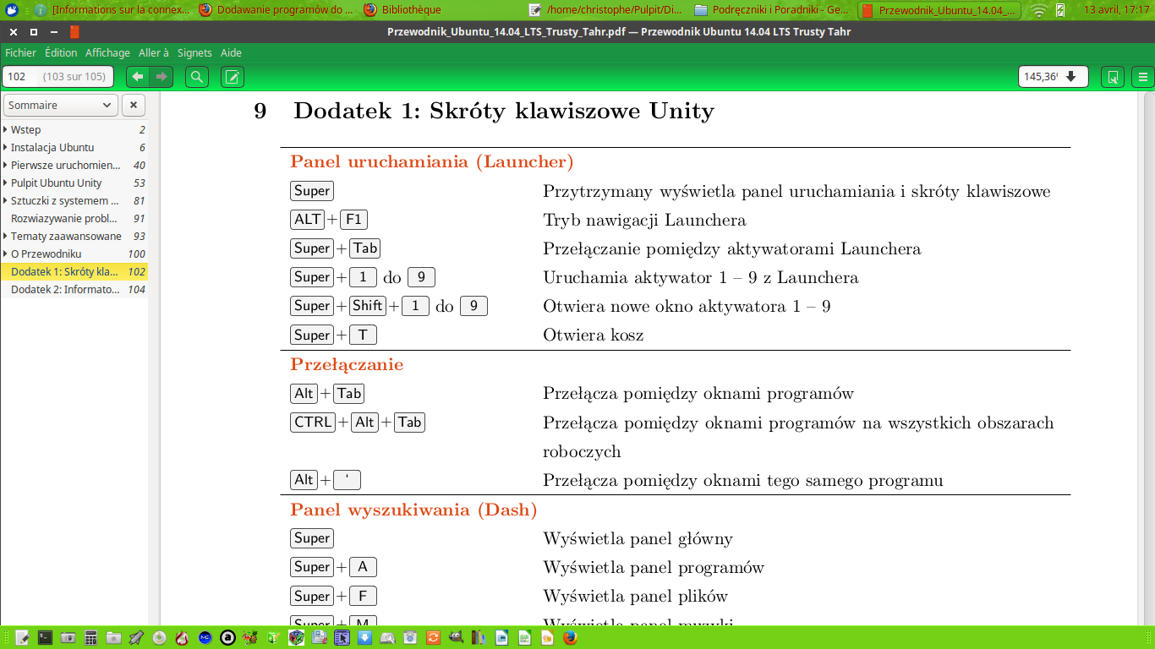Click the text 'Wyświetla panel plików'
The width and height of the screenshot is (1155, 649).
pos(635,596)
